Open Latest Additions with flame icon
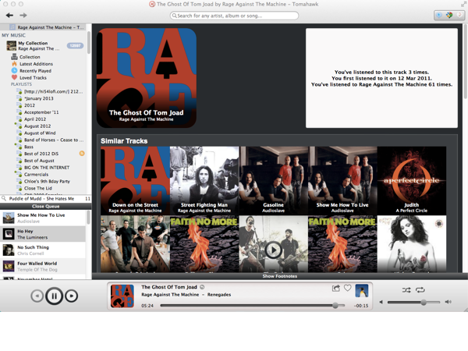 coord(36,64)
